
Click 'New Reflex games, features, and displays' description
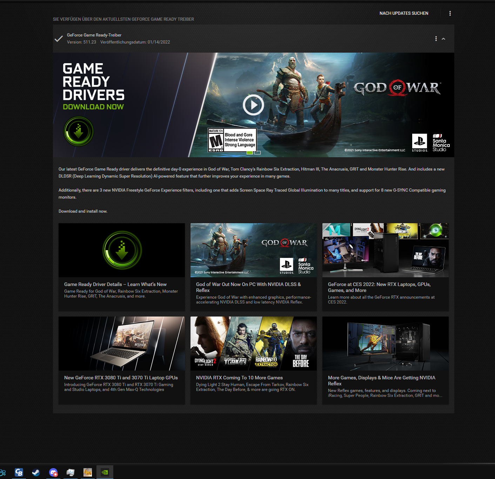pyautogui.click(x=385, y=393)
